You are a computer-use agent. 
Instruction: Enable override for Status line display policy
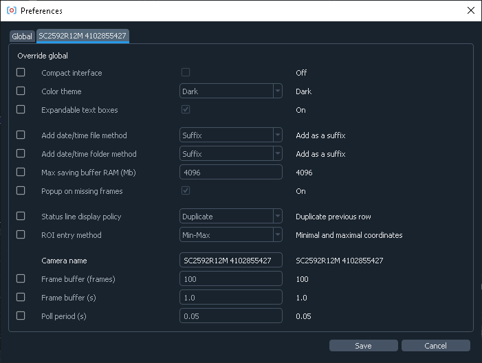coord(21,216)
